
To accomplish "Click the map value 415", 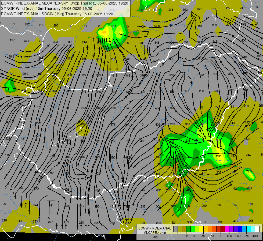I will click(x=82, y=190).
